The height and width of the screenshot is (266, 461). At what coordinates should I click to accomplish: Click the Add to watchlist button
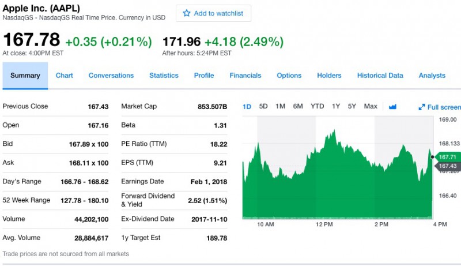213,13
